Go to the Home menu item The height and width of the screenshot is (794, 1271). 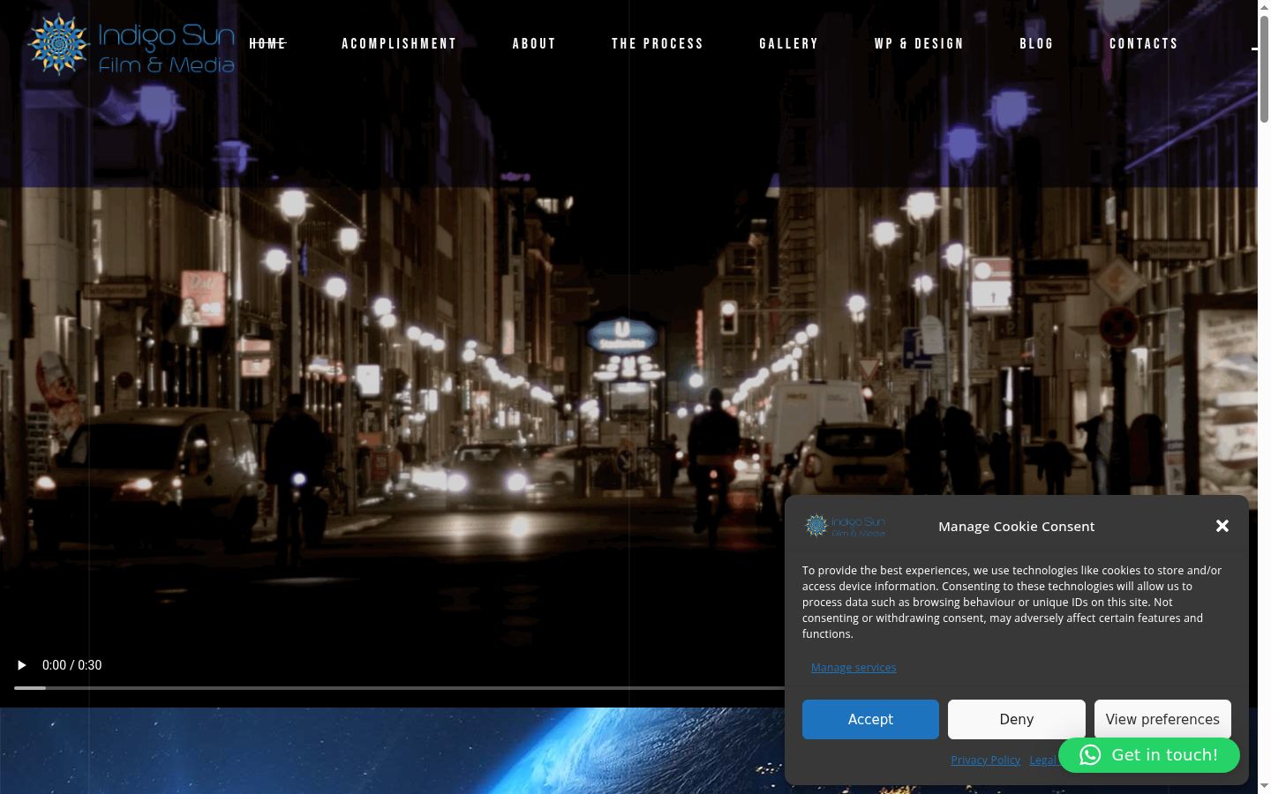[x=268, y=43]
